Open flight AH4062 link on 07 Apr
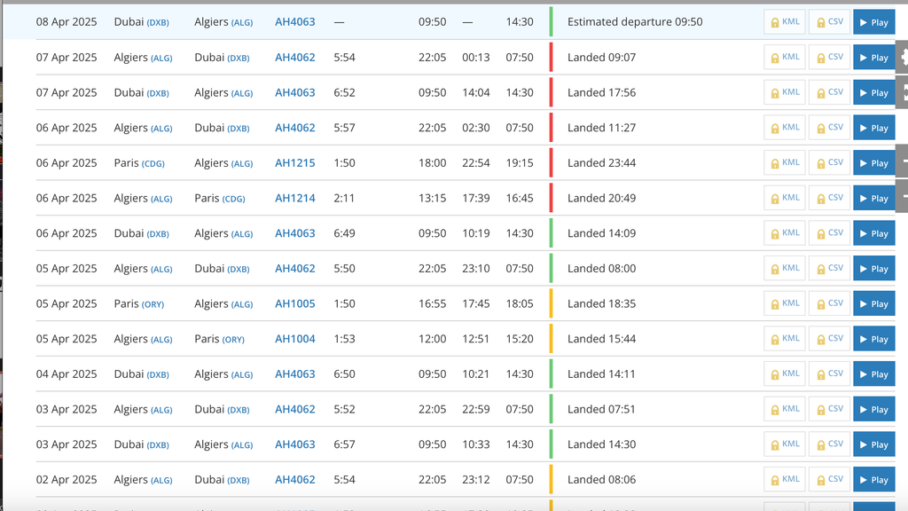Image resolution: width=908 pixels, height=511 pixels. (x=294, y=58)
